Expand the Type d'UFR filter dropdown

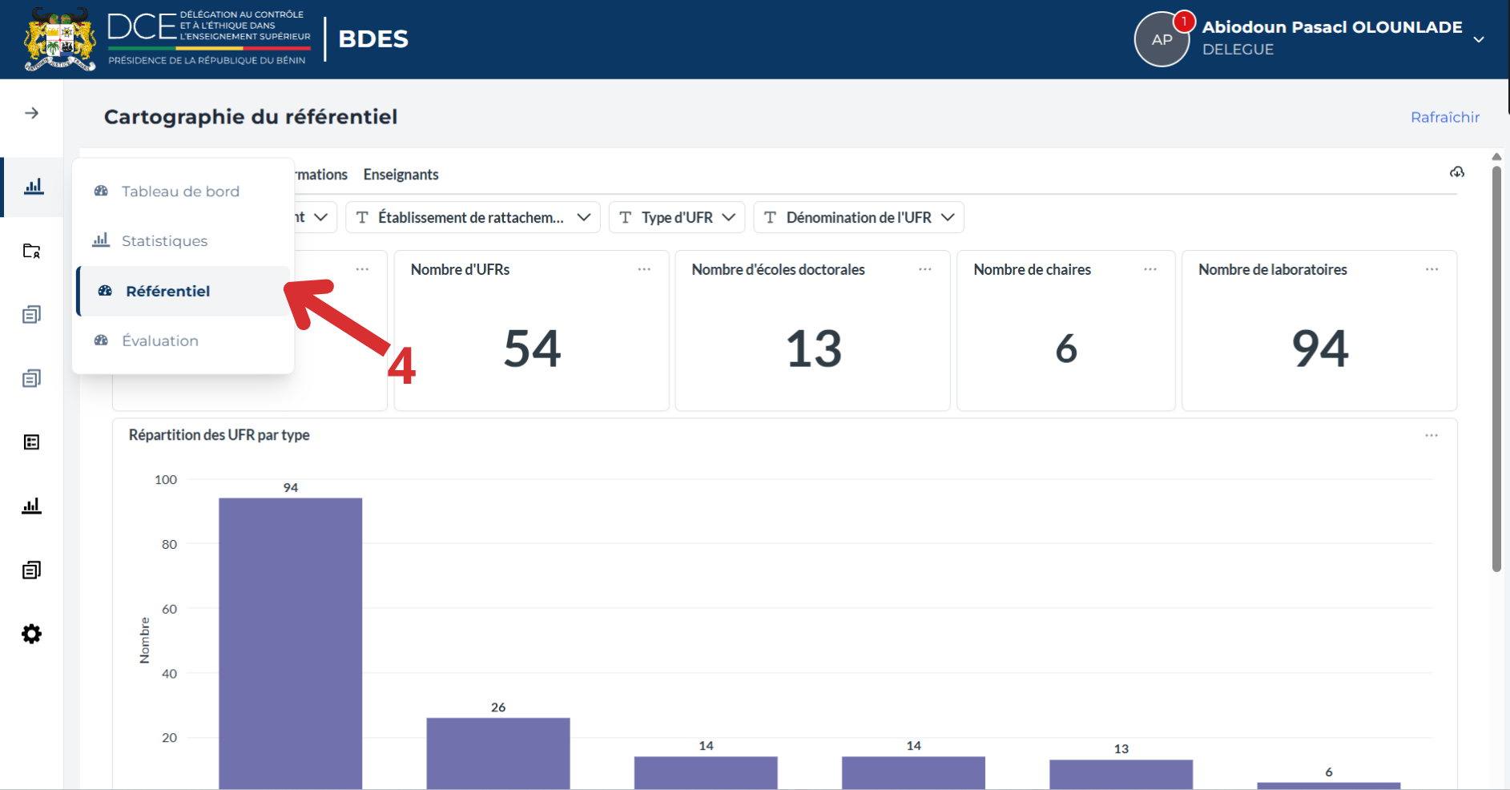tap(677, 217)
